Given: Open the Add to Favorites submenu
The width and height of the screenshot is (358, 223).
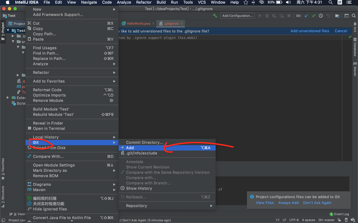Looking at the screenshot, I should tap(72, 81).
